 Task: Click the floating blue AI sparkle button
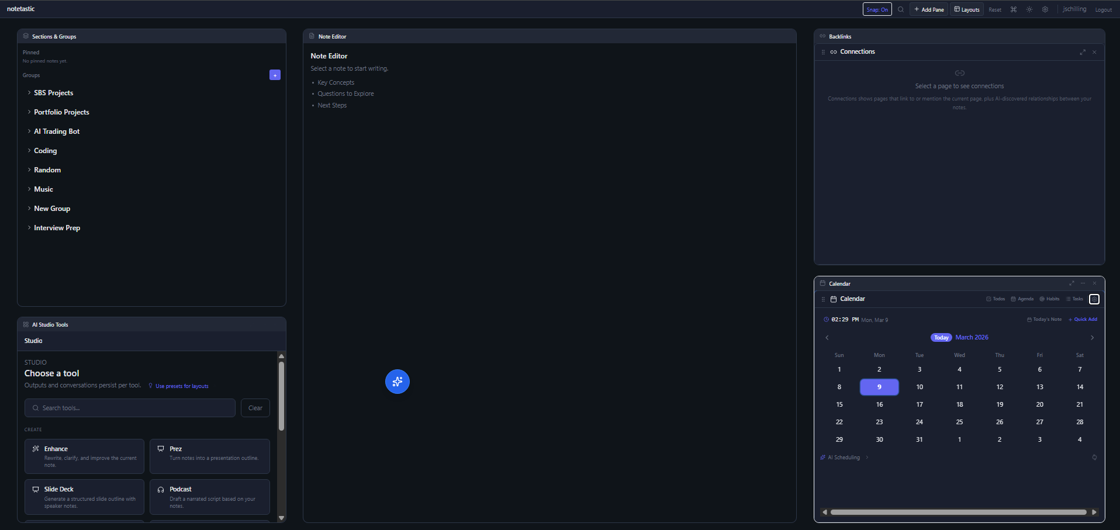[397, 382]
